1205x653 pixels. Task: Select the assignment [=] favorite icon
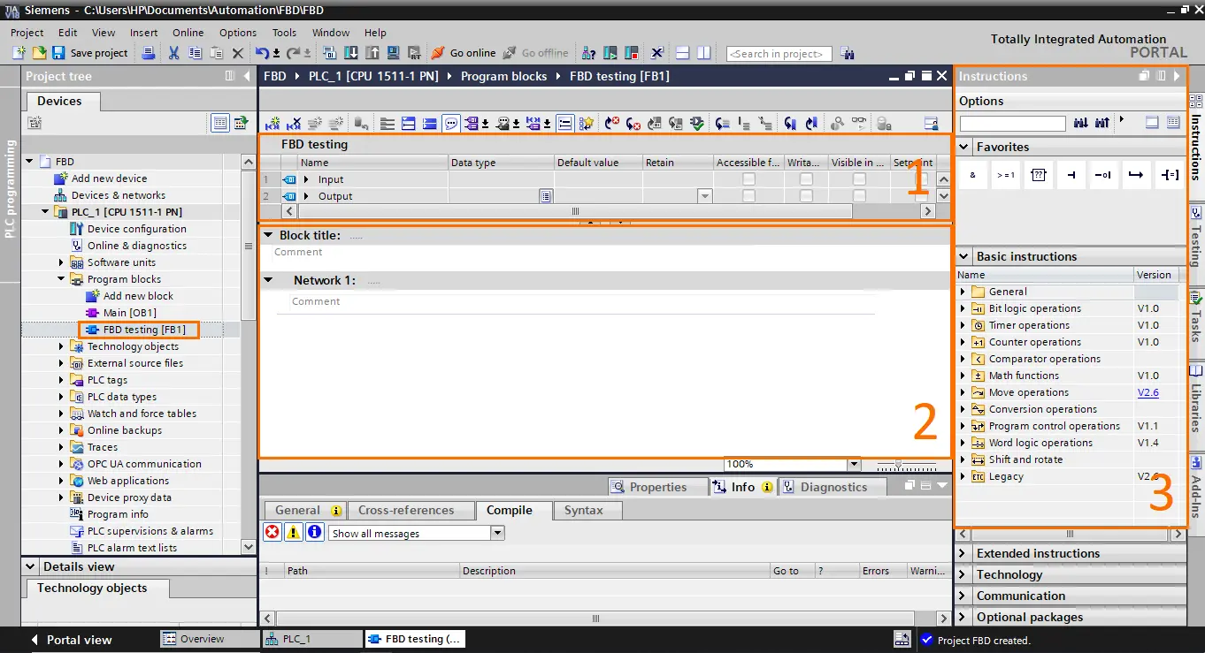1170,175
